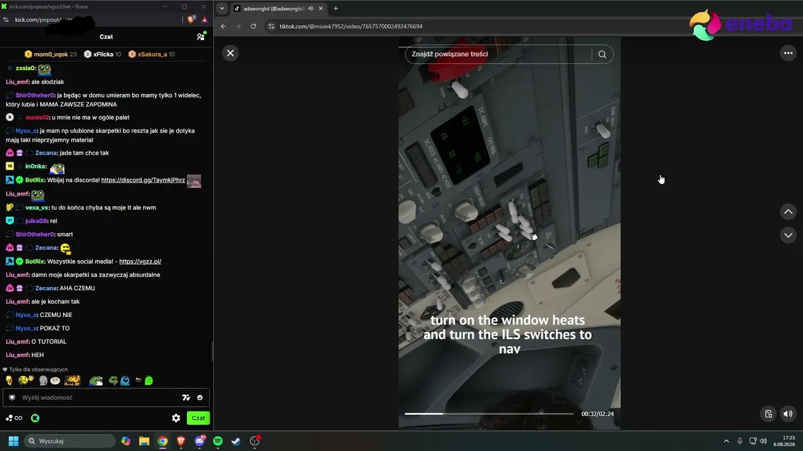Open the emoji picker in message box
Screen dimensions: 803x451
(x=200, y=397)
